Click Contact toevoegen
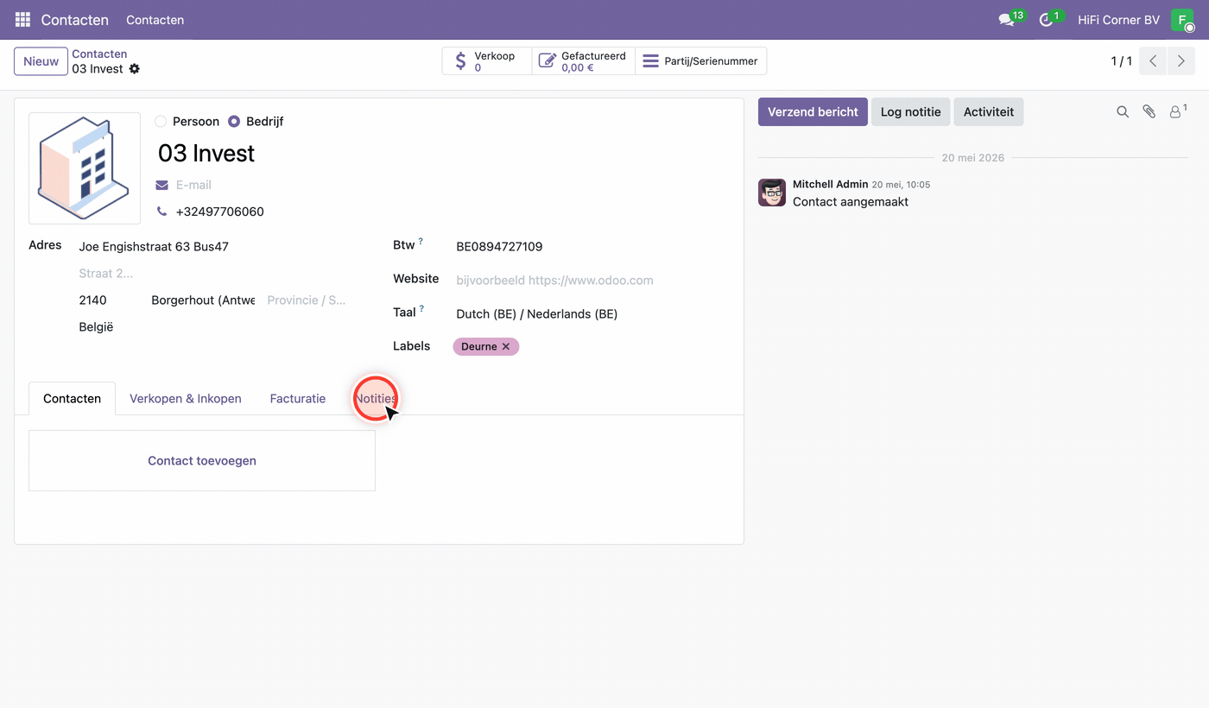The height and width of the screenshot is (708, 1209). [x=202, y=461]
